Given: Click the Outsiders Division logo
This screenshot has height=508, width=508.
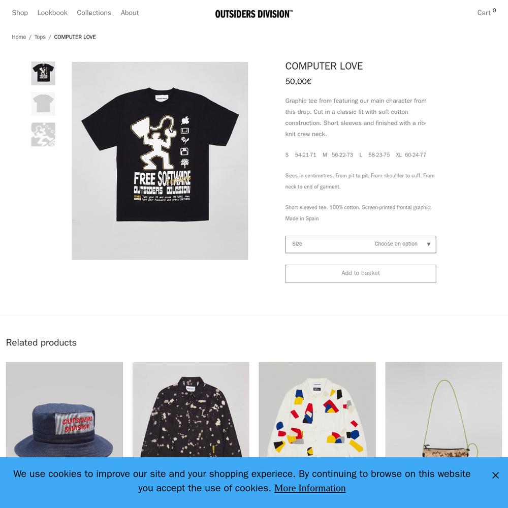Looking at the screenshot, I should tap(253, 14).
